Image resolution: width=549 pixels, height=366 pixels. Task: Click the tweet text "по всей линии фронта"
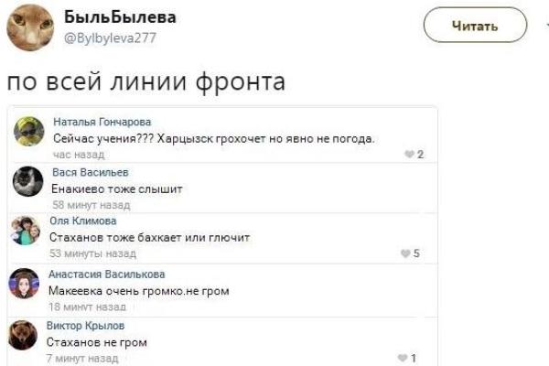146,82
